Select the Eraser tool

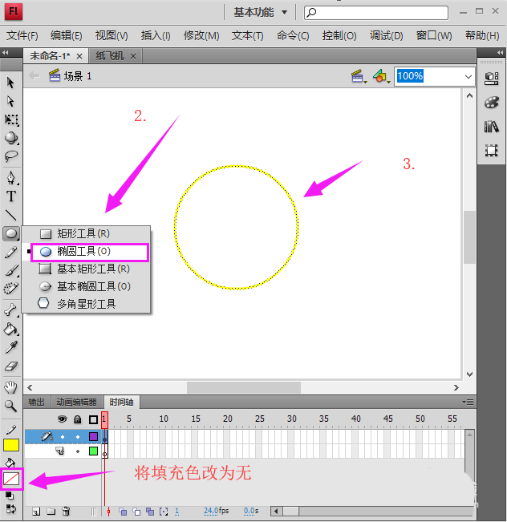click(11, 366)
